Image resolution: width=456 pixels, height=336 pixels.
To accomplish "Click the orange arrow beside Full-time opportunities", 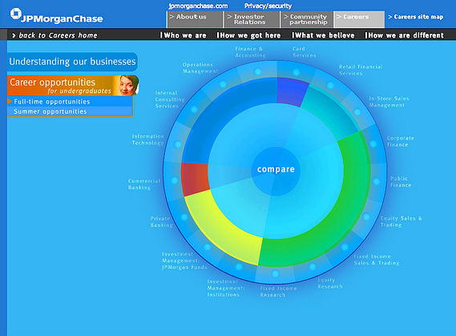I will (10, 101).
